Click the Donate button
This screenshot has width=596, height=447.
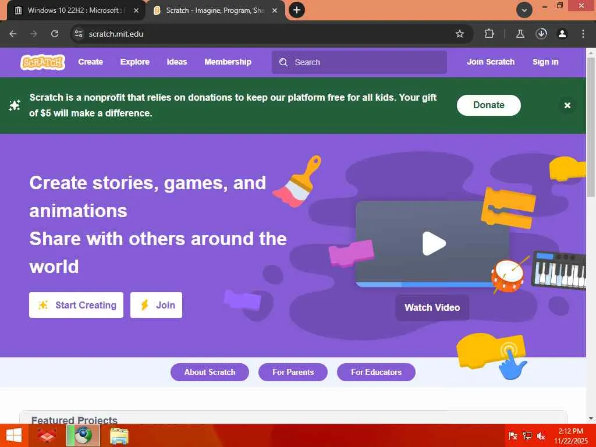[488, 105]
